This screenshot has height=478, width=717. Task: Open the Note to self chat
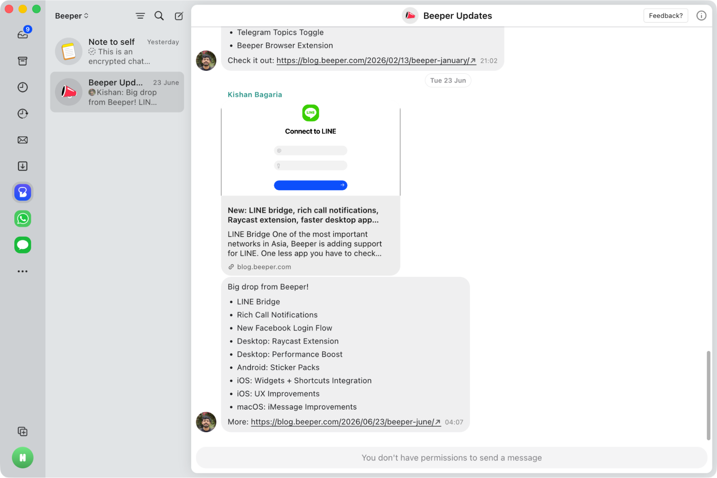click(117, 51)
